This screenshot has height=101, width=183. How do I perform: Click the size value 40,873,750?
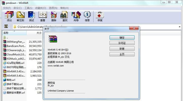[35, 54]
